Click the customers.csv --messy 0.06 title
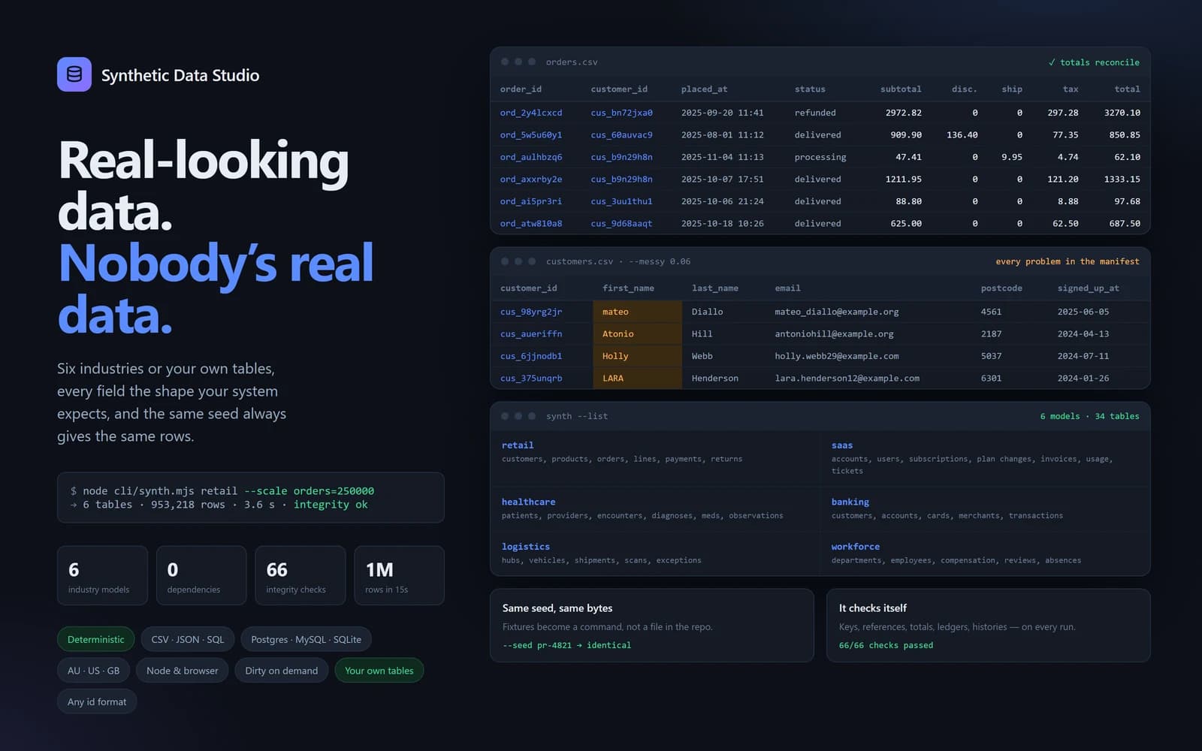This screenshot has width=1202, height=751. click(618, 261)
